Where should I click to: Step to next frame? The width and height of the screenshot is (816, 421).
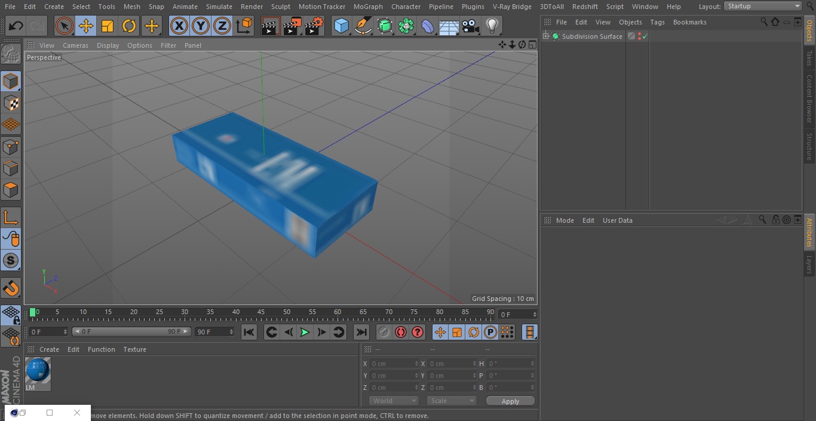click(321, 332)
